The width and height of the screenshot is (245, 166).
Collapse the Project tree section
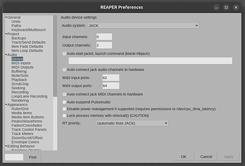pyautogui.click(x=6, y=34)
